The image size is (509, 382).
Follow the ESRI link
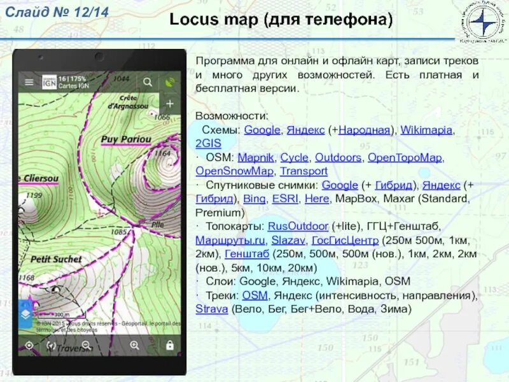tap(285, 199)
